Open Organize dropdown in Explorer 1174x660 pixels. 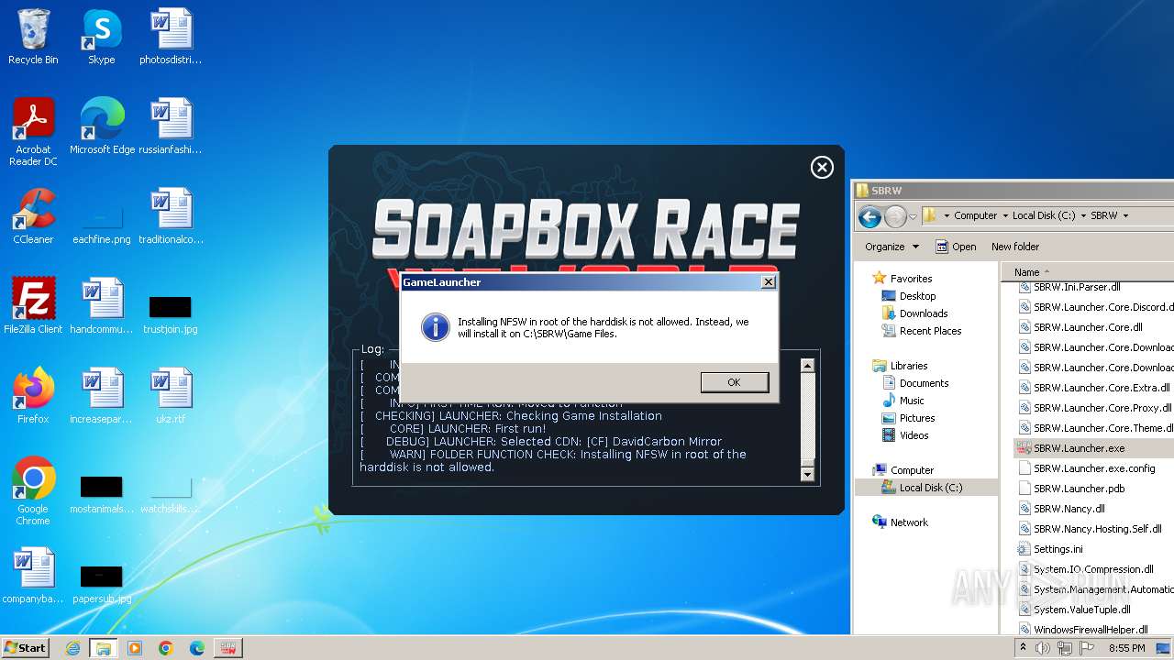point(892,247)
